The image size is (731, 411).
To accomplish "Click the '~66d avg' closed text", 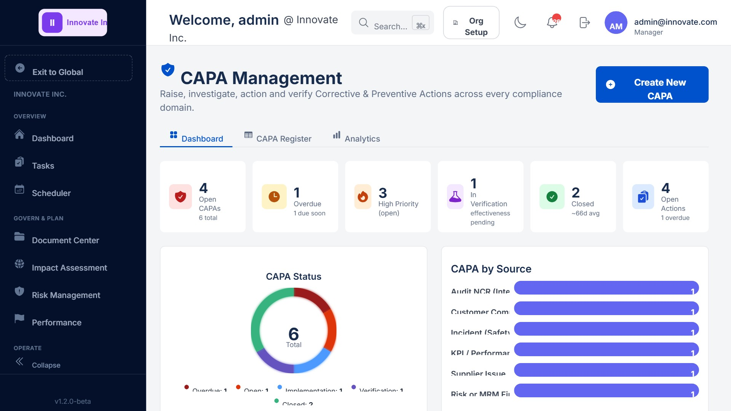I will tap(585, 213).
